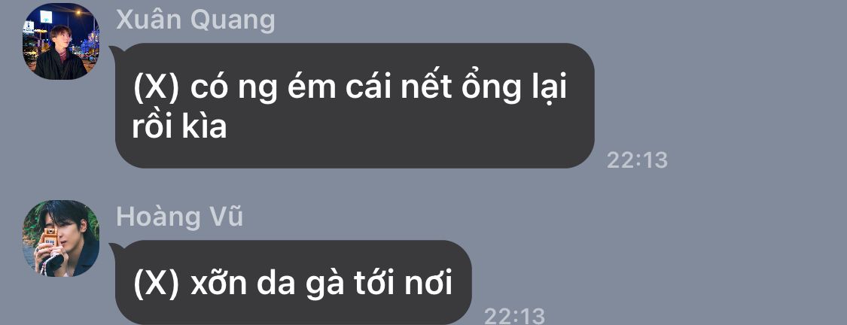The width and height of the screenshot is (847, 325).
Task: Open Xuân Quang's profile avatar
Action: 60,41
